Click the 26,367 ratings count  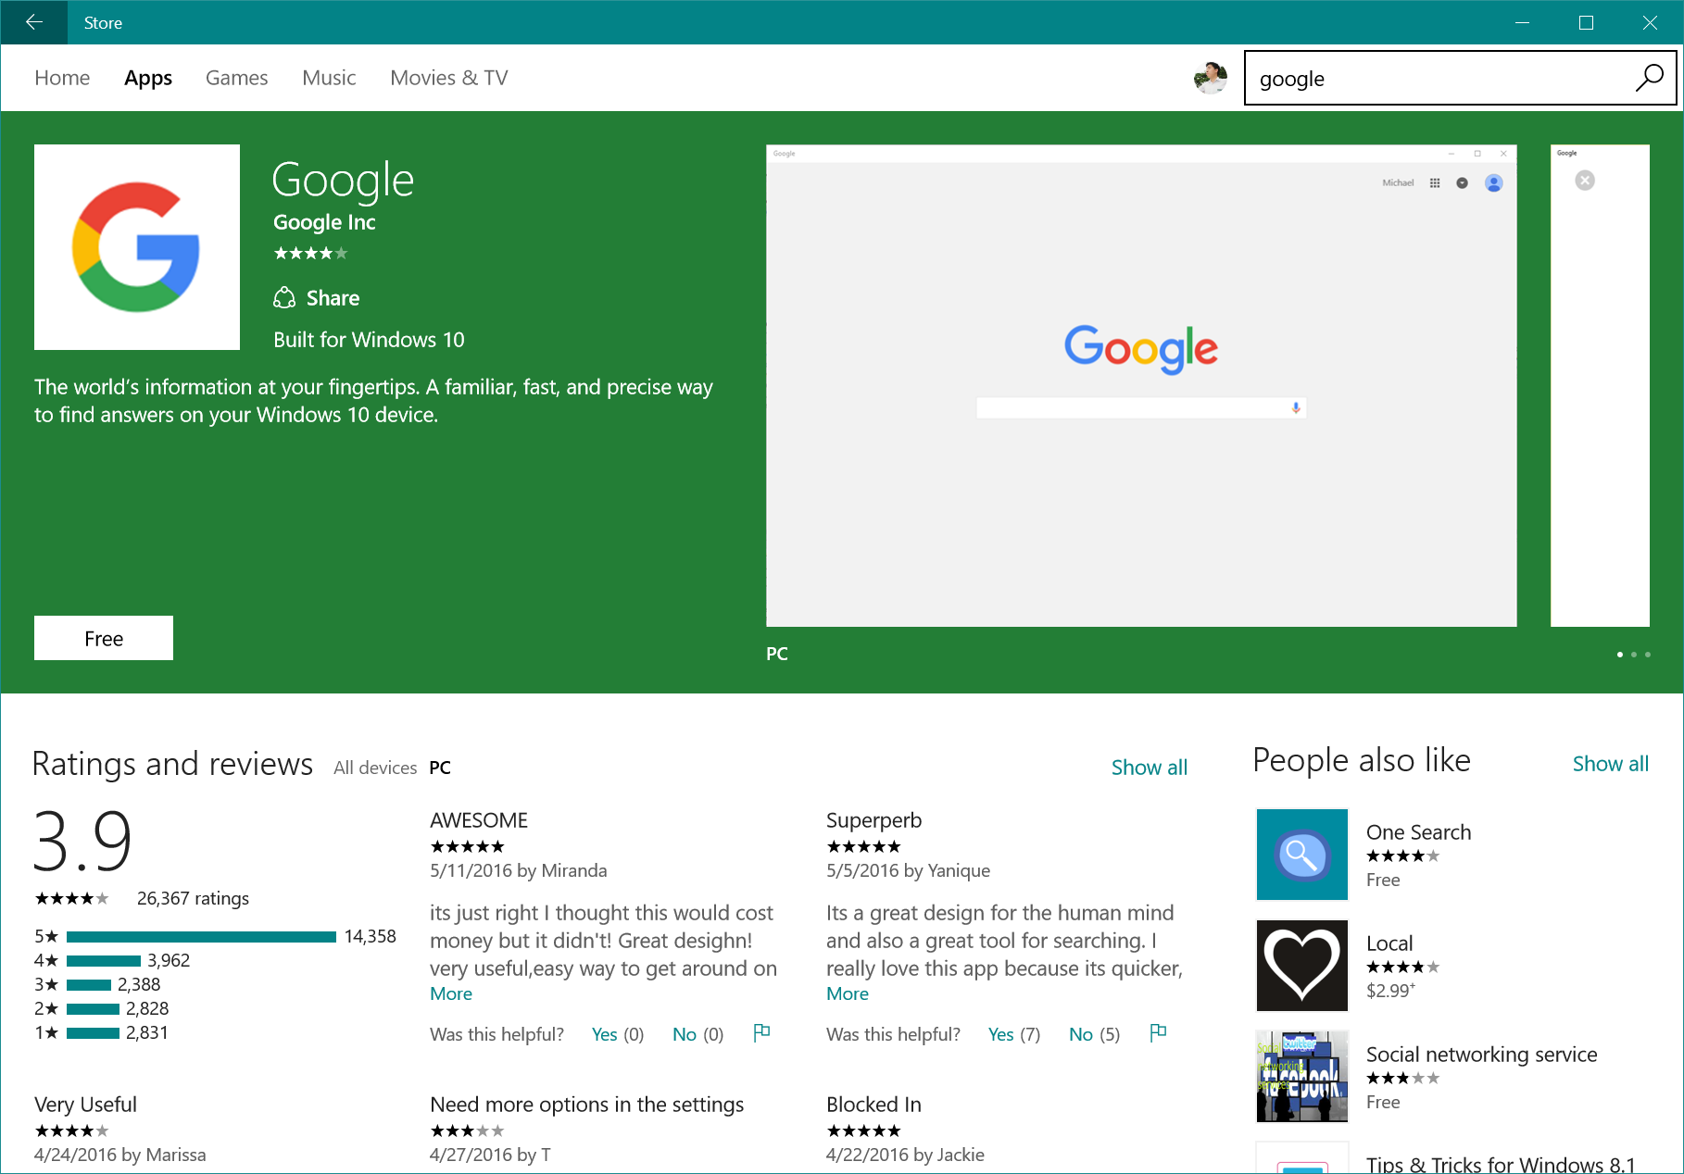click(x=193, y=898)
